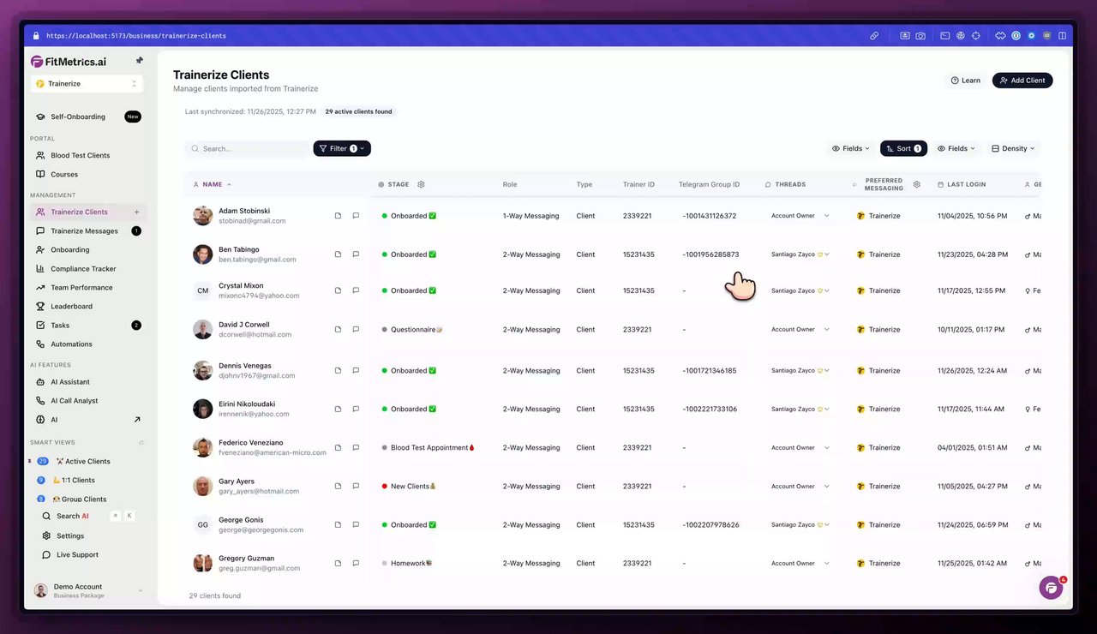1097x634 pixels.
Task: Click the chat icon in Dennis Venegas' row
Action: (x=356, y=371)
